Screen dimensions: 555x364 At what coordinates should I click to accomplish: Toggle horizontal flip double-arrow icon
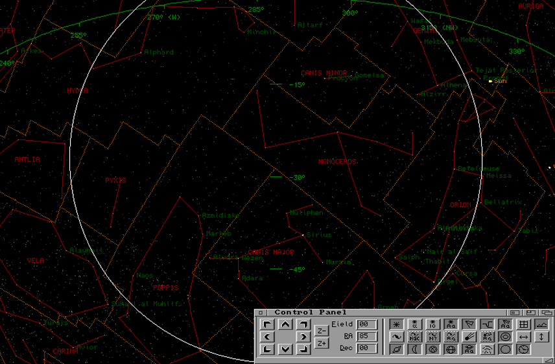[524, 337]
